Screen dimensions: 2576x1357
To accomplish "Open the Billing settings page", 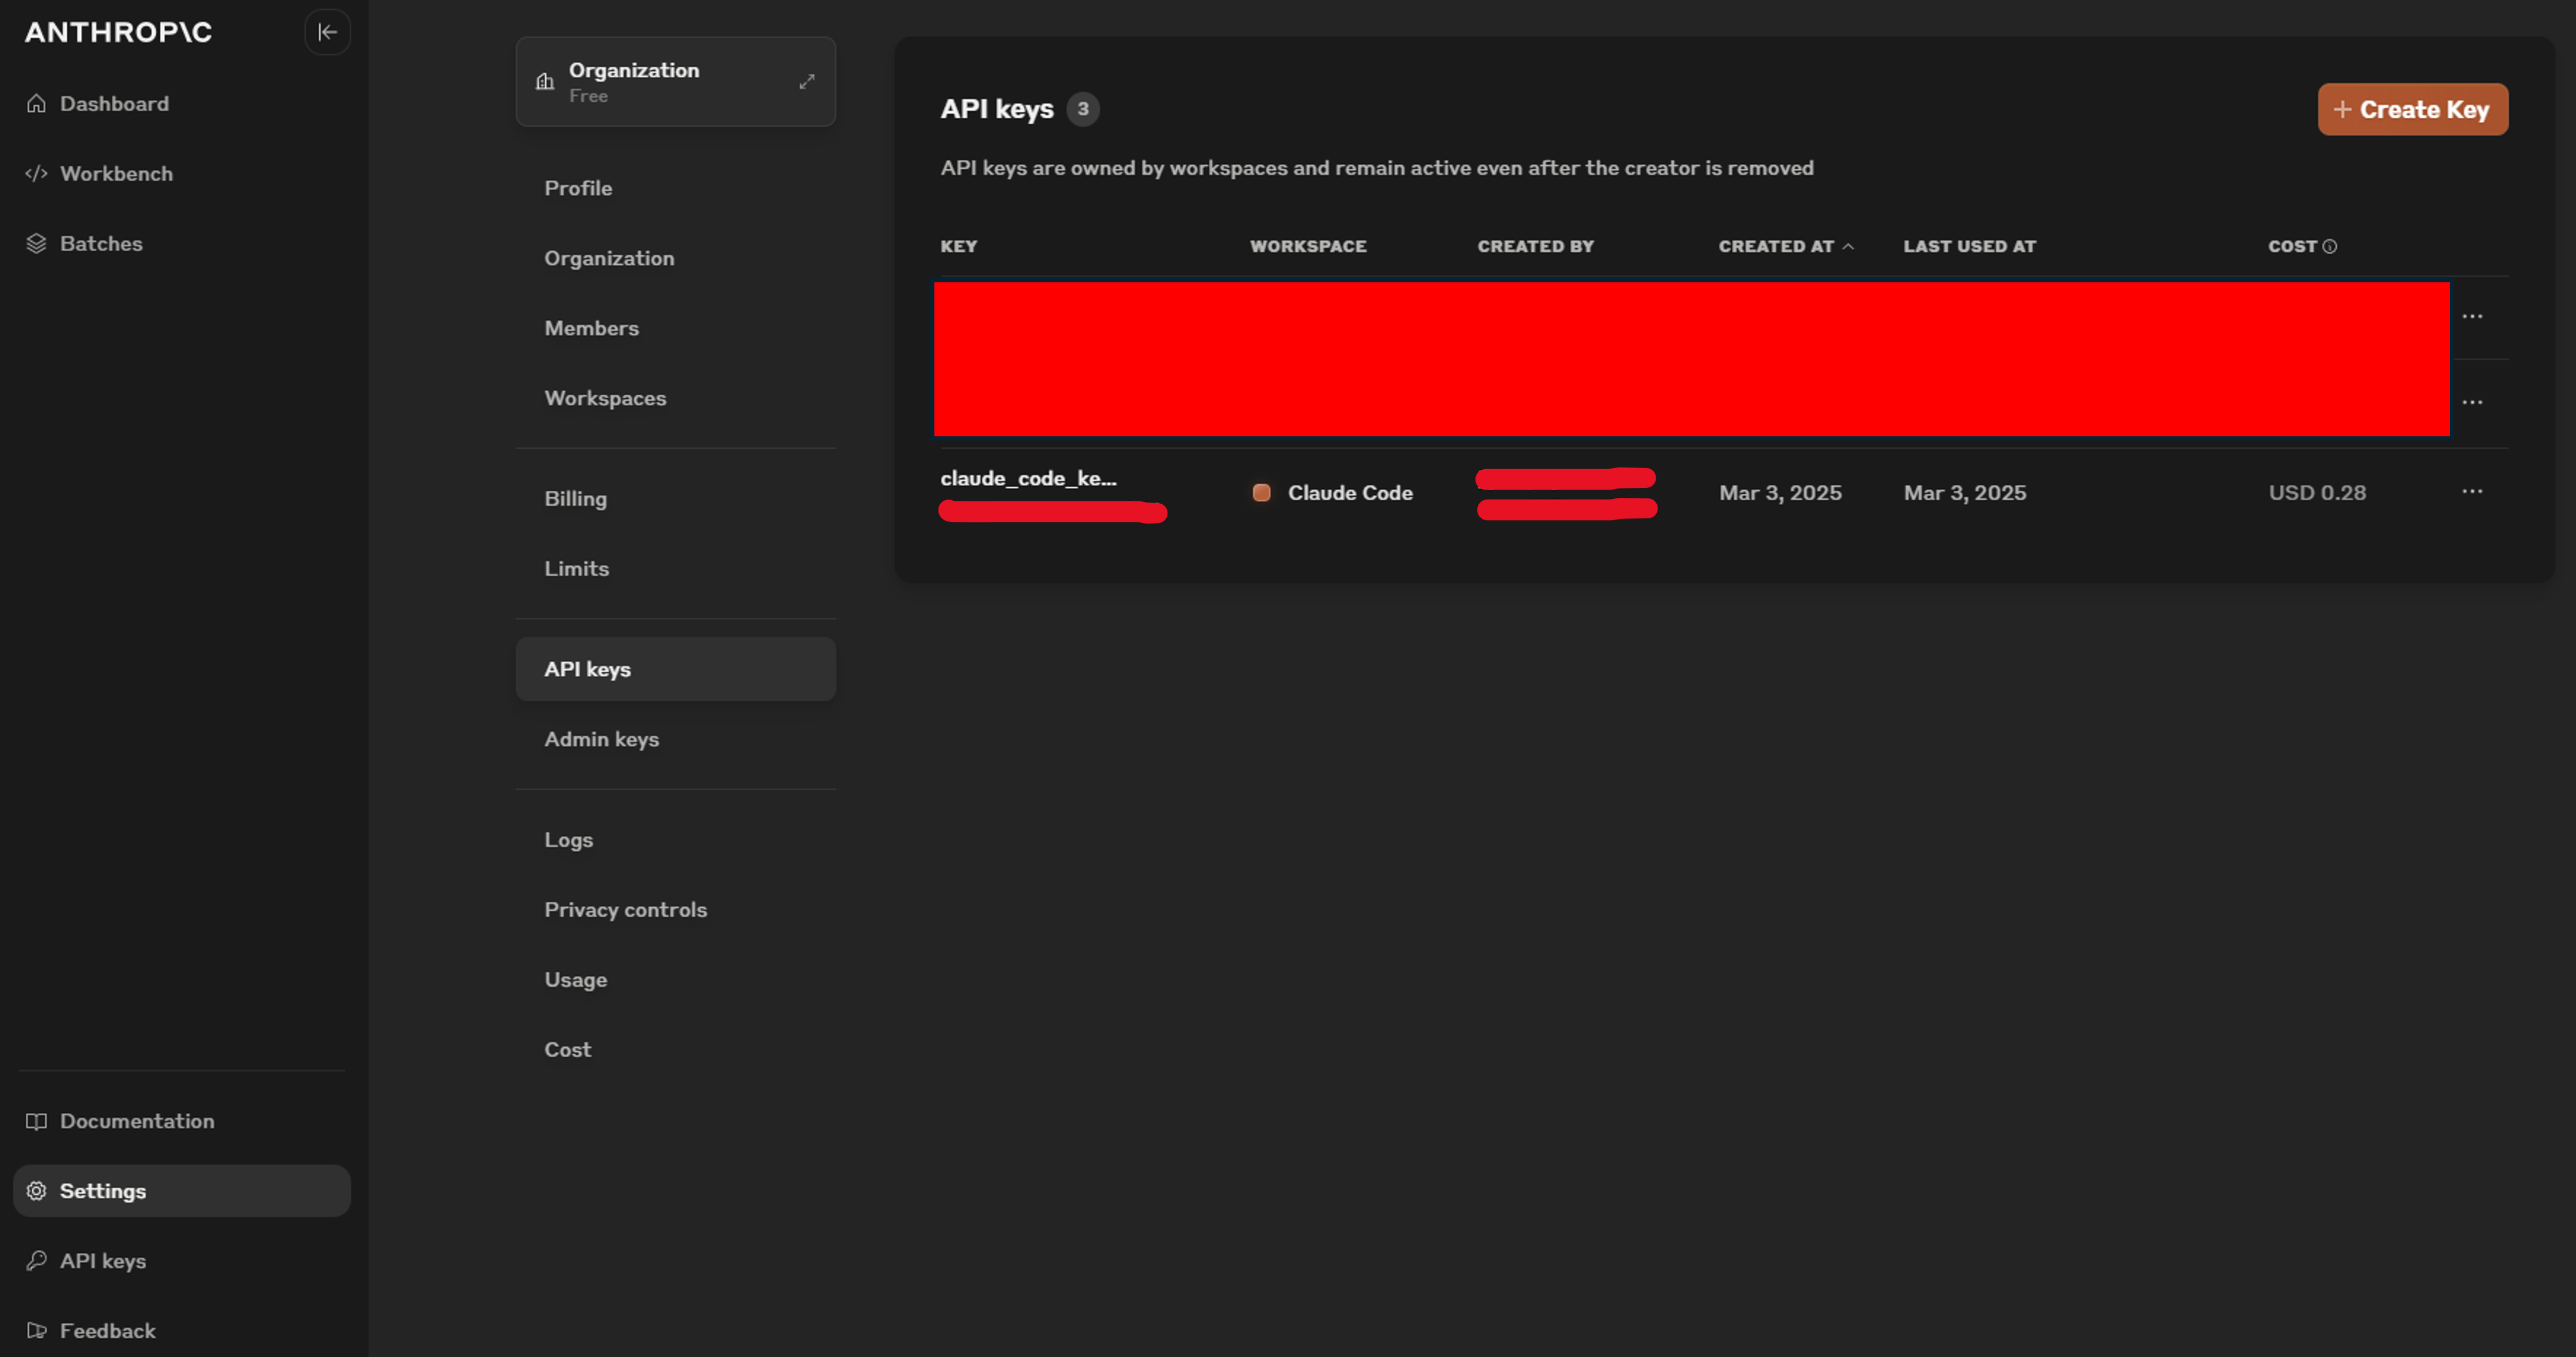I will [x=575, y=498].
